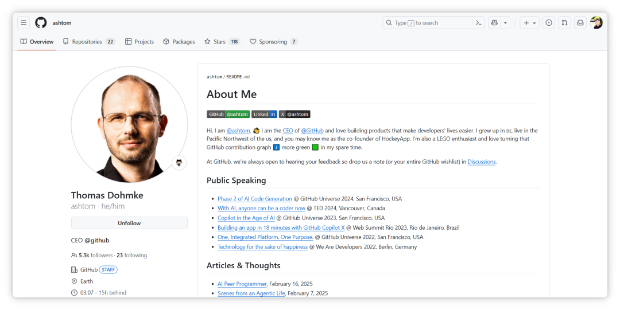Viewport: 620px width, 310px height.
Task: Go to GitHub home via Octocat logo
Action: (x=41, y=23)
